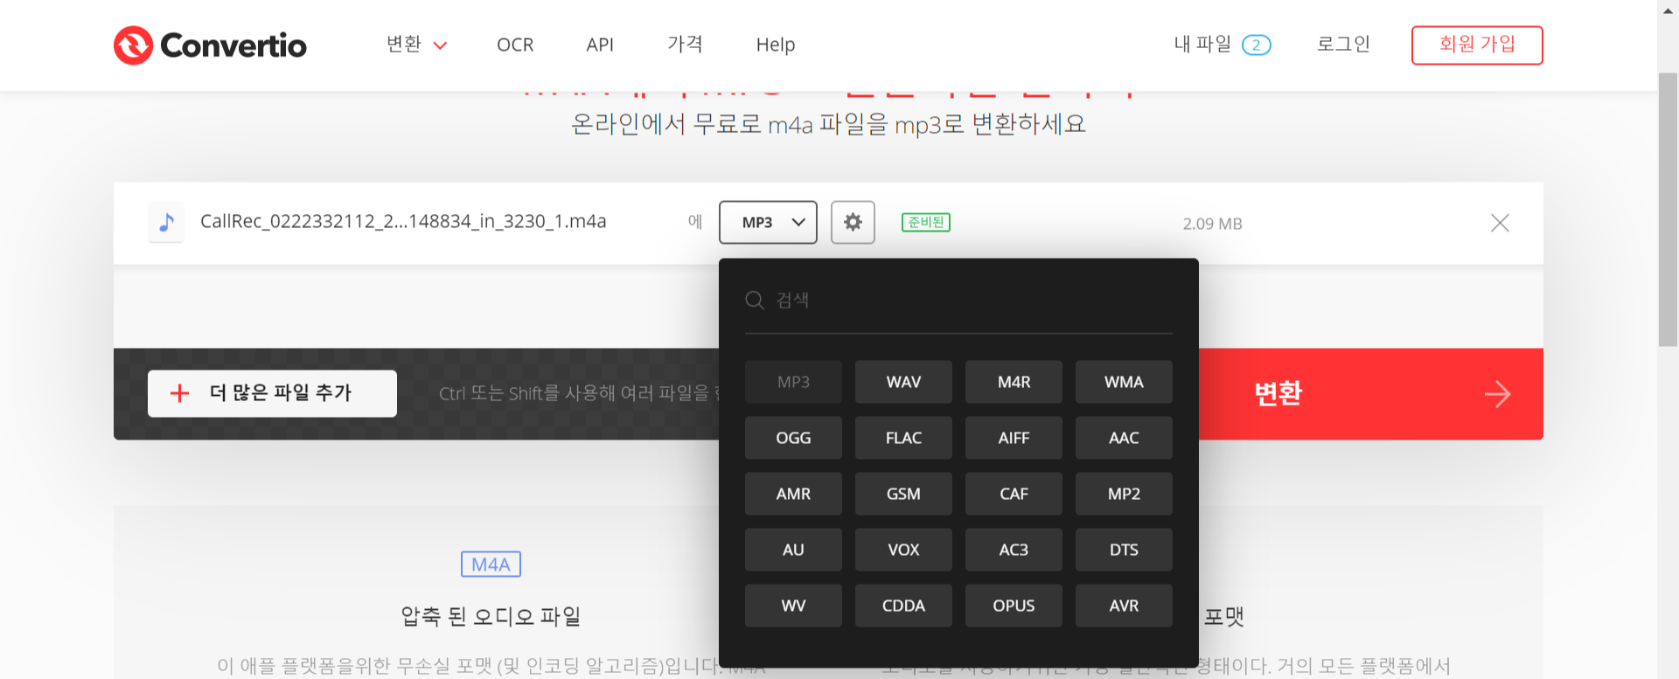1679x679 pixels.
Task: Click the music note file icon
Action: 166,222
